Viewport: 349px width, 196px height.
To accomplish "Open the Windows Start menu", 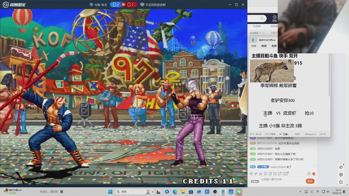I will point(110,192).
